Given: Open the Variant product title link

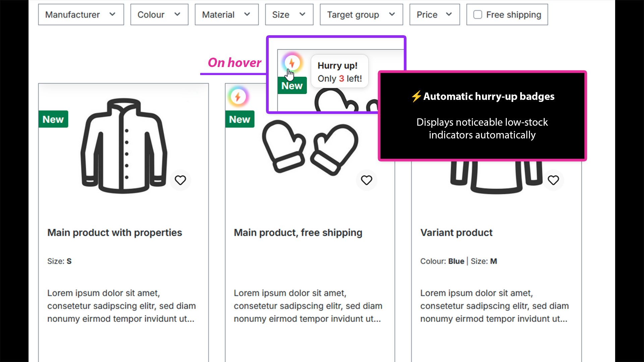Looking at the screenshot, I should coord(456,233).
